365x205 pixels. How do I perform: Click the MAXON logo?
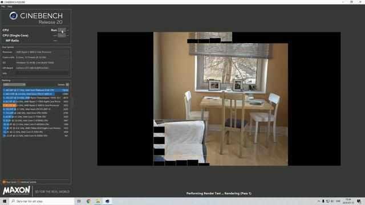coord(17,190)
